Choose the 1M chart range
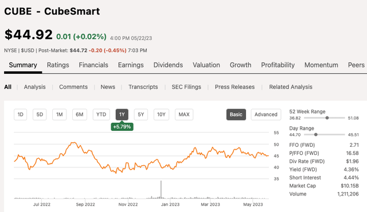 click(x=59, y=114)
